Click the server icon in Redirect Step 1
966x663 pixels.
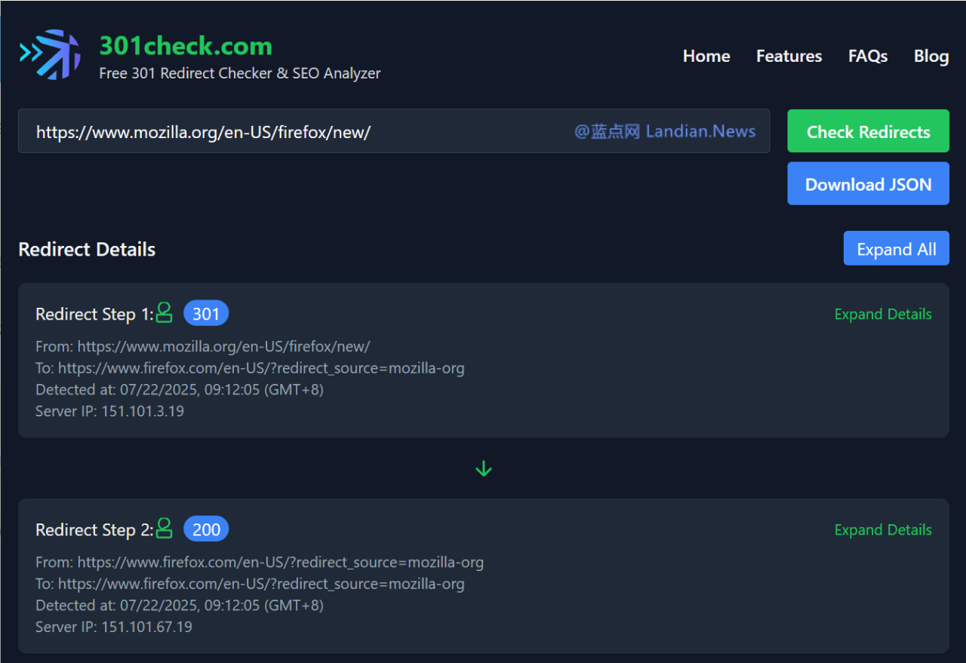click(165, 313)
